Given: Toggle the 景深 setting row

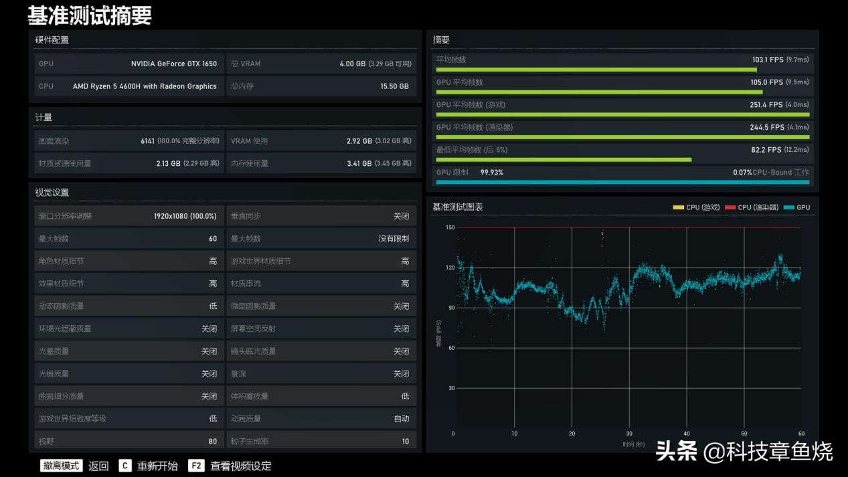Looking at the screenshot, I should (321, 373).
